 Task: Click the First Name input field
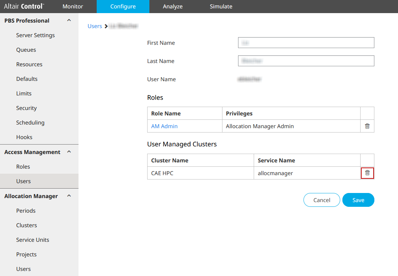[x=306, y=43]
